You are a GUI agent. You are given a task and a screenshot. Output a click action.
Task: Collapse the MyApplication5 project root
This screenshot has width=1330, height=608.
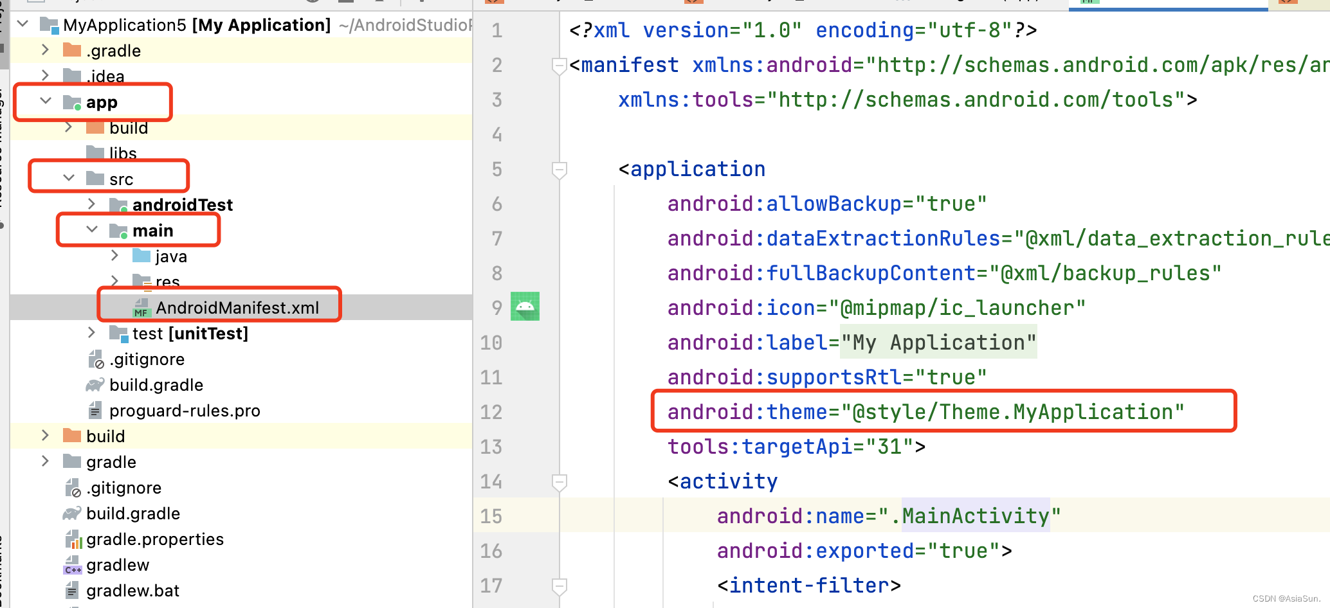(x=23, y=24)
